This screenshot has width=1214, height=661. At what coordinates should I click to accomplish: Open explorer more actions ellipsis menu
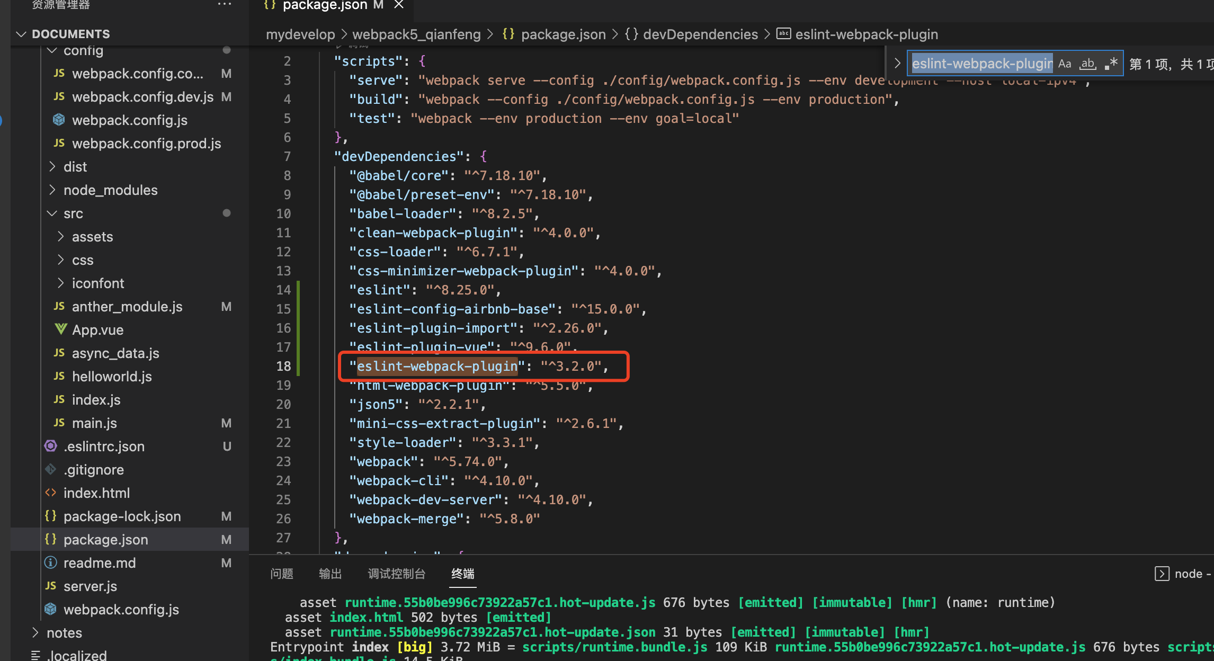(x=225, y=4)
